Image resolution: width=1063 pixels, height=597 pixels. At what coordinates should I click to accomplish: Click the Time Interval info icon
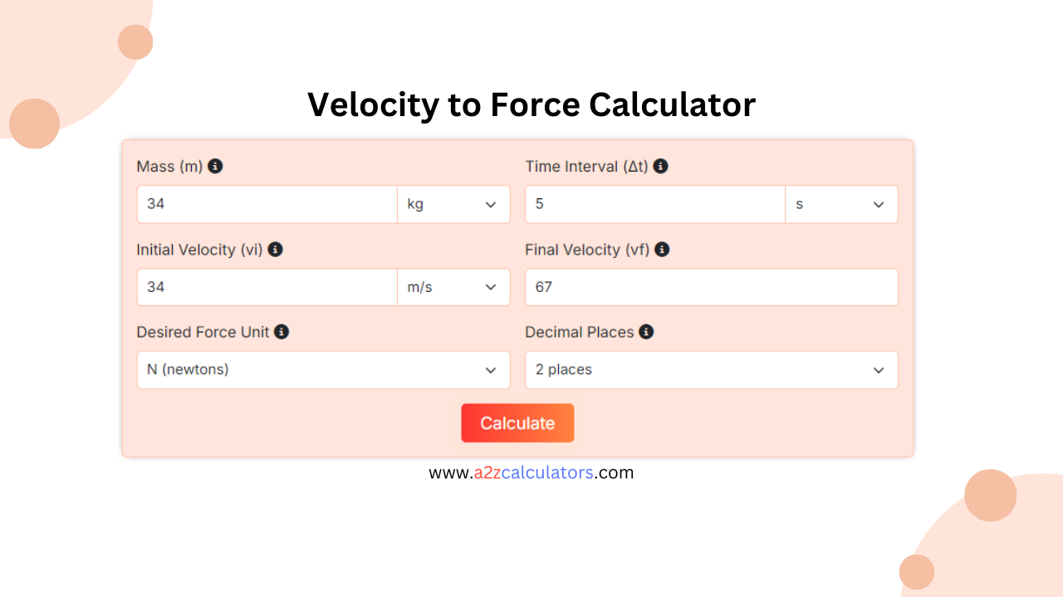coord(660,166)
